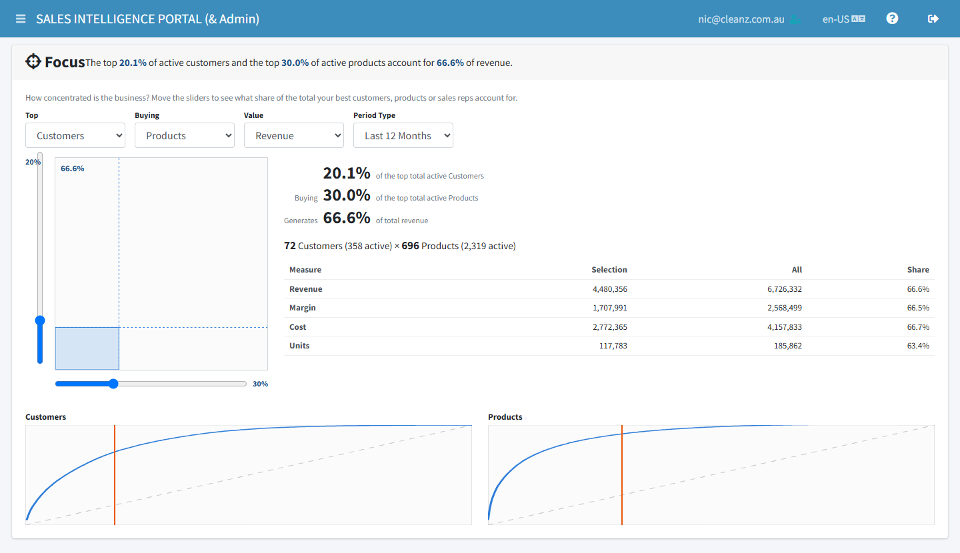Open the Buying dropdown showing Products

point(185,135)
